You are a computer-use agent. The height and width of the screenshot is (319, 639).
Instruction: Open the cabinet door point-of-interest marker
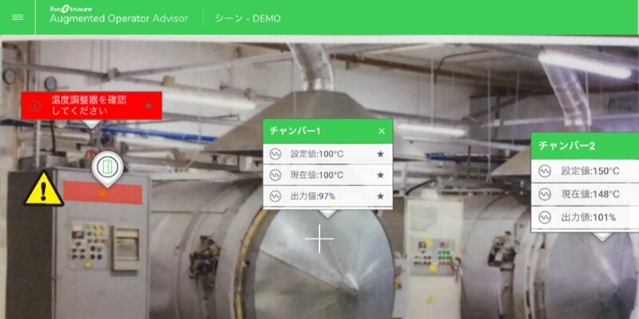[x=108, y=167]
